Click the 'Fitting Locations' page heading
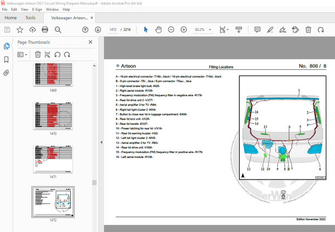Screen dimensions: 335x232 tap(221, 67)
